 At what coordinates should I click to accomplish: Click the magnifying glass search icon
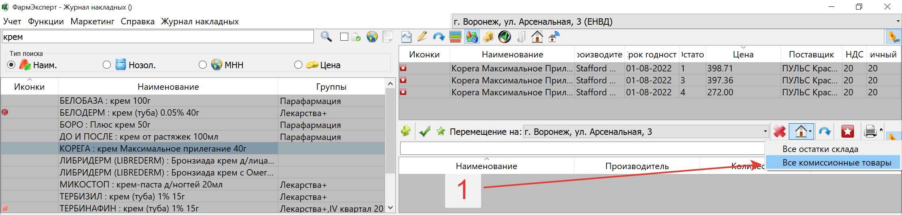326,37
